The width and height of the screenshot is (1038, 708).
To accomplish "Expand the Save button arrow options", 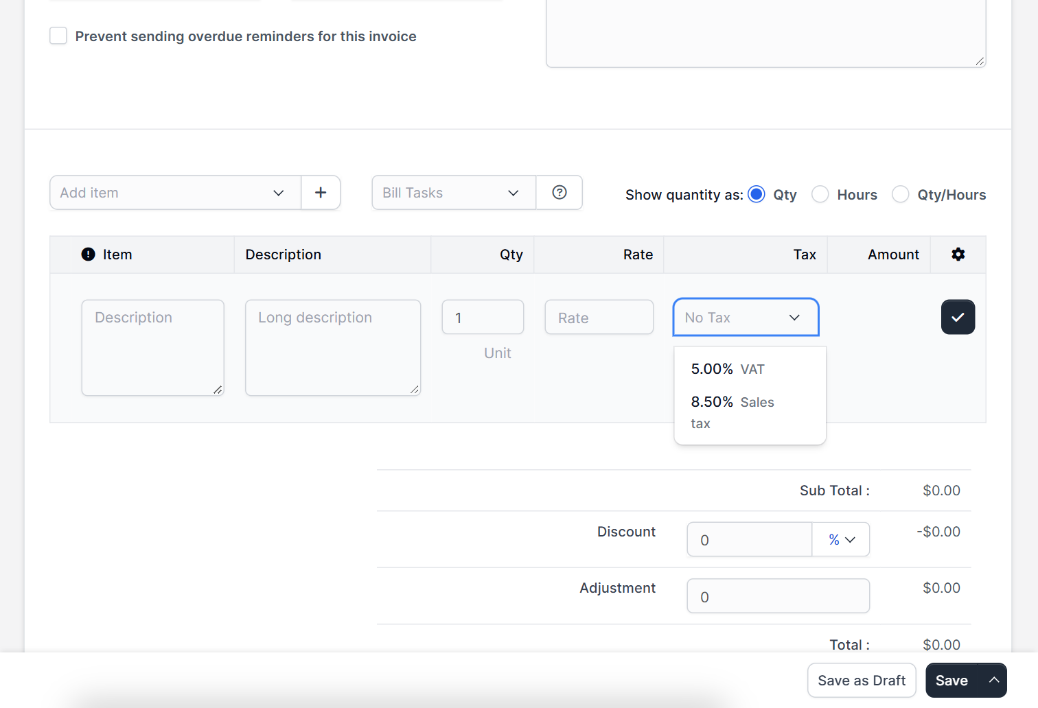I will click(993, 680).
